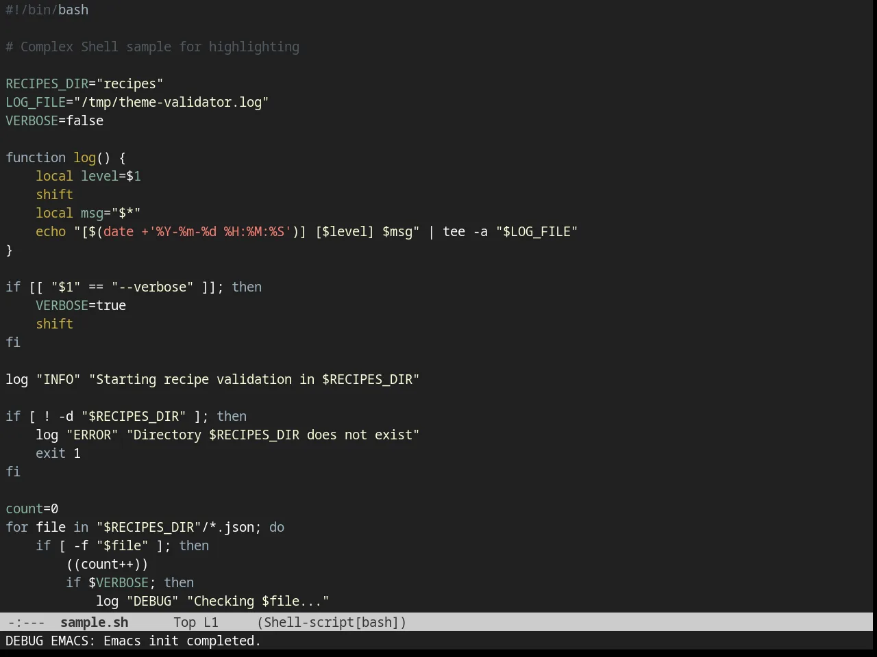
Task: Click the Top position indicator in mode line
Action: click(184, 622)
